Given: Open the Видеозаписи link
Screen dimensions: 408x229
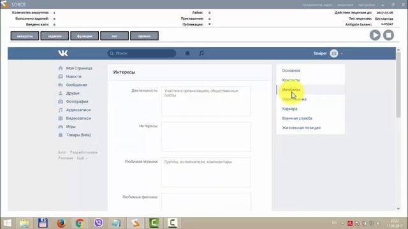Looking at the screenshot, I should (78, 118).
